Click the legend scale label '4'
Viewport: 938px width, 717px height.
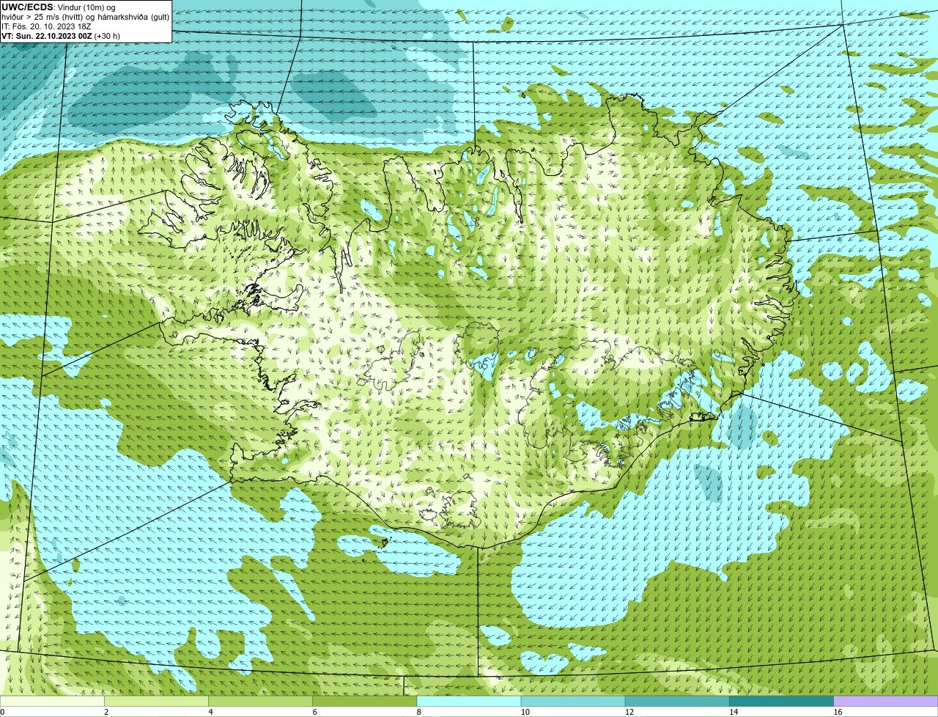[210, 712]
